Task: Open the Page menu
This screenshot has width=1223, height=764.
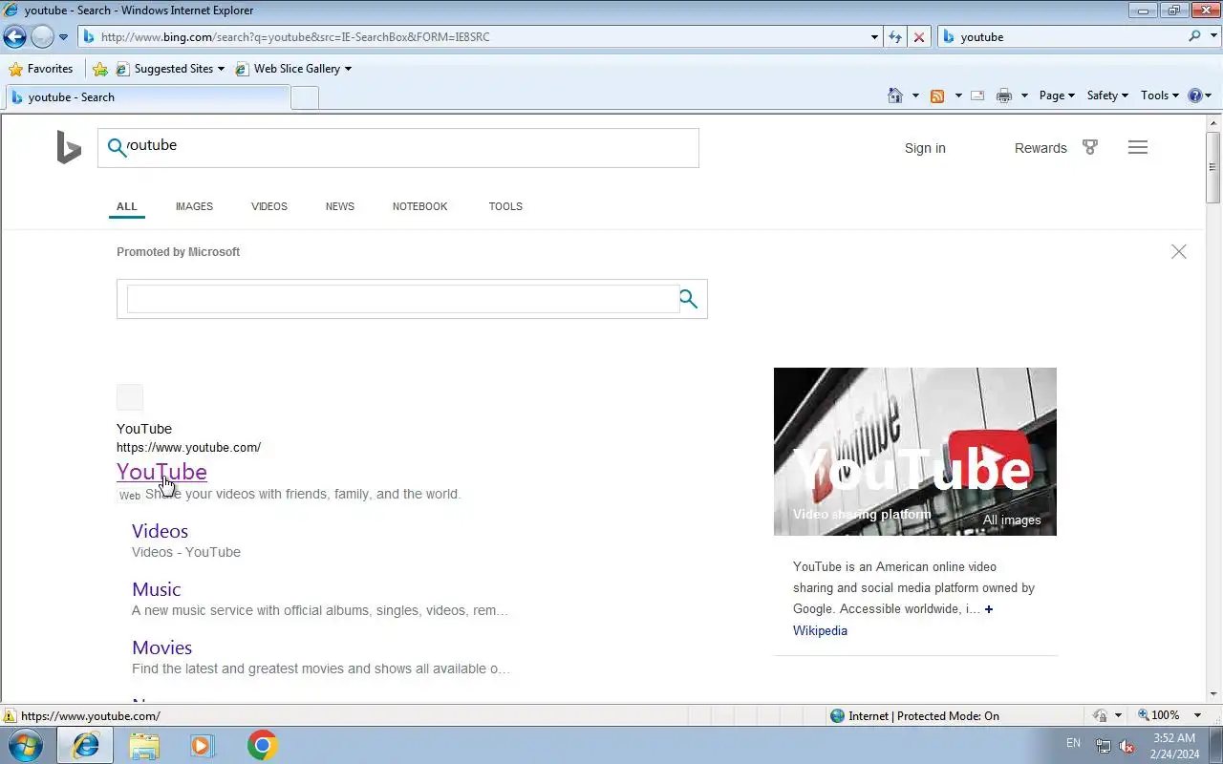Action: [x=1057, y=95]
